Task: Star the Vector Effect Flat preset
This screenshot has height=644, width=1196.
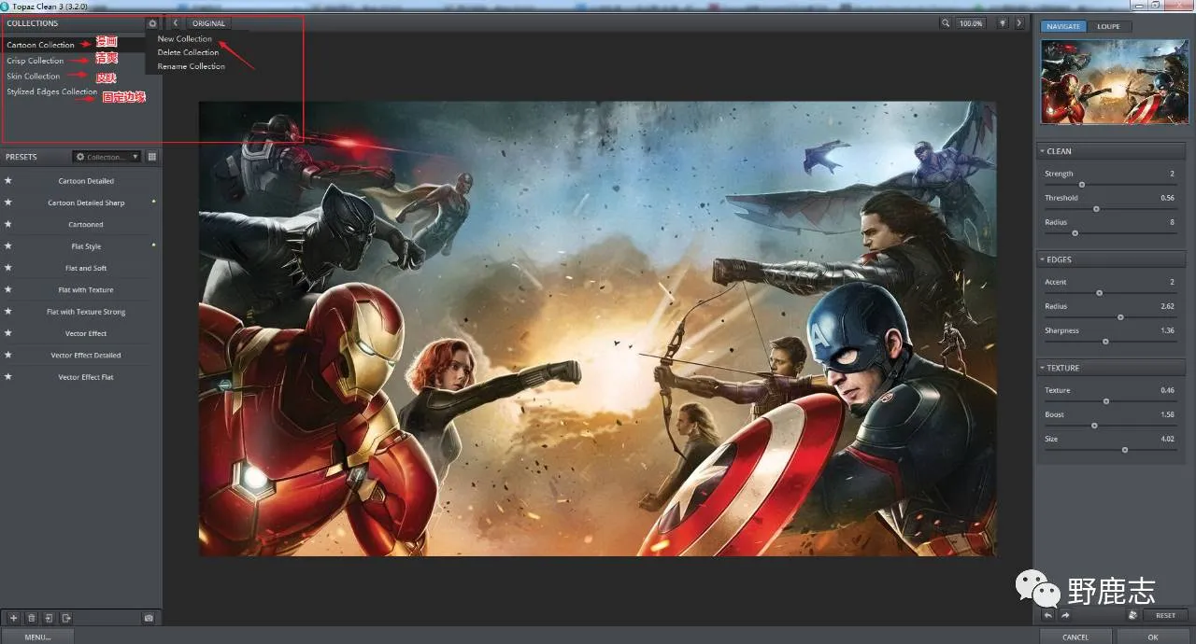Action: click(x=8, y=377)
